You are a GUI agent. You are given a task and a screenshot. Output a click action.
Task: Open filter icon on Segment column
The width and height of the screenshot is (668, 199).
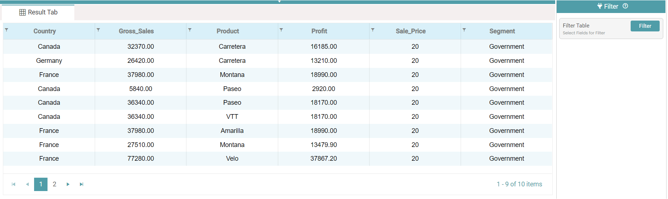(x=464, y=30)
